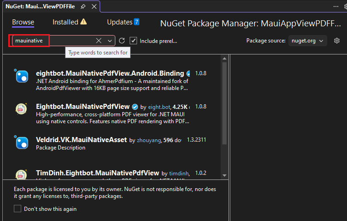Viewport: 347px width, 221px height.
Task: Click the High-performance PDF viewer description
Action: coord(113,118)
